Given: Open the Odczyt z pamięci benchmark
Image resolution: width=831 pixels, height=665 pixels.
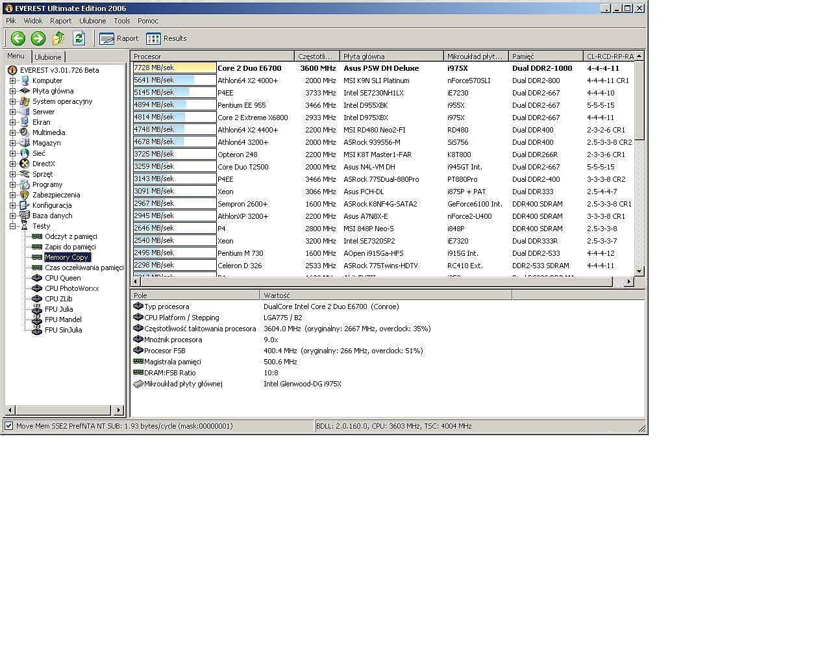Looking at the screenshot, I should (x=71, y=236).
